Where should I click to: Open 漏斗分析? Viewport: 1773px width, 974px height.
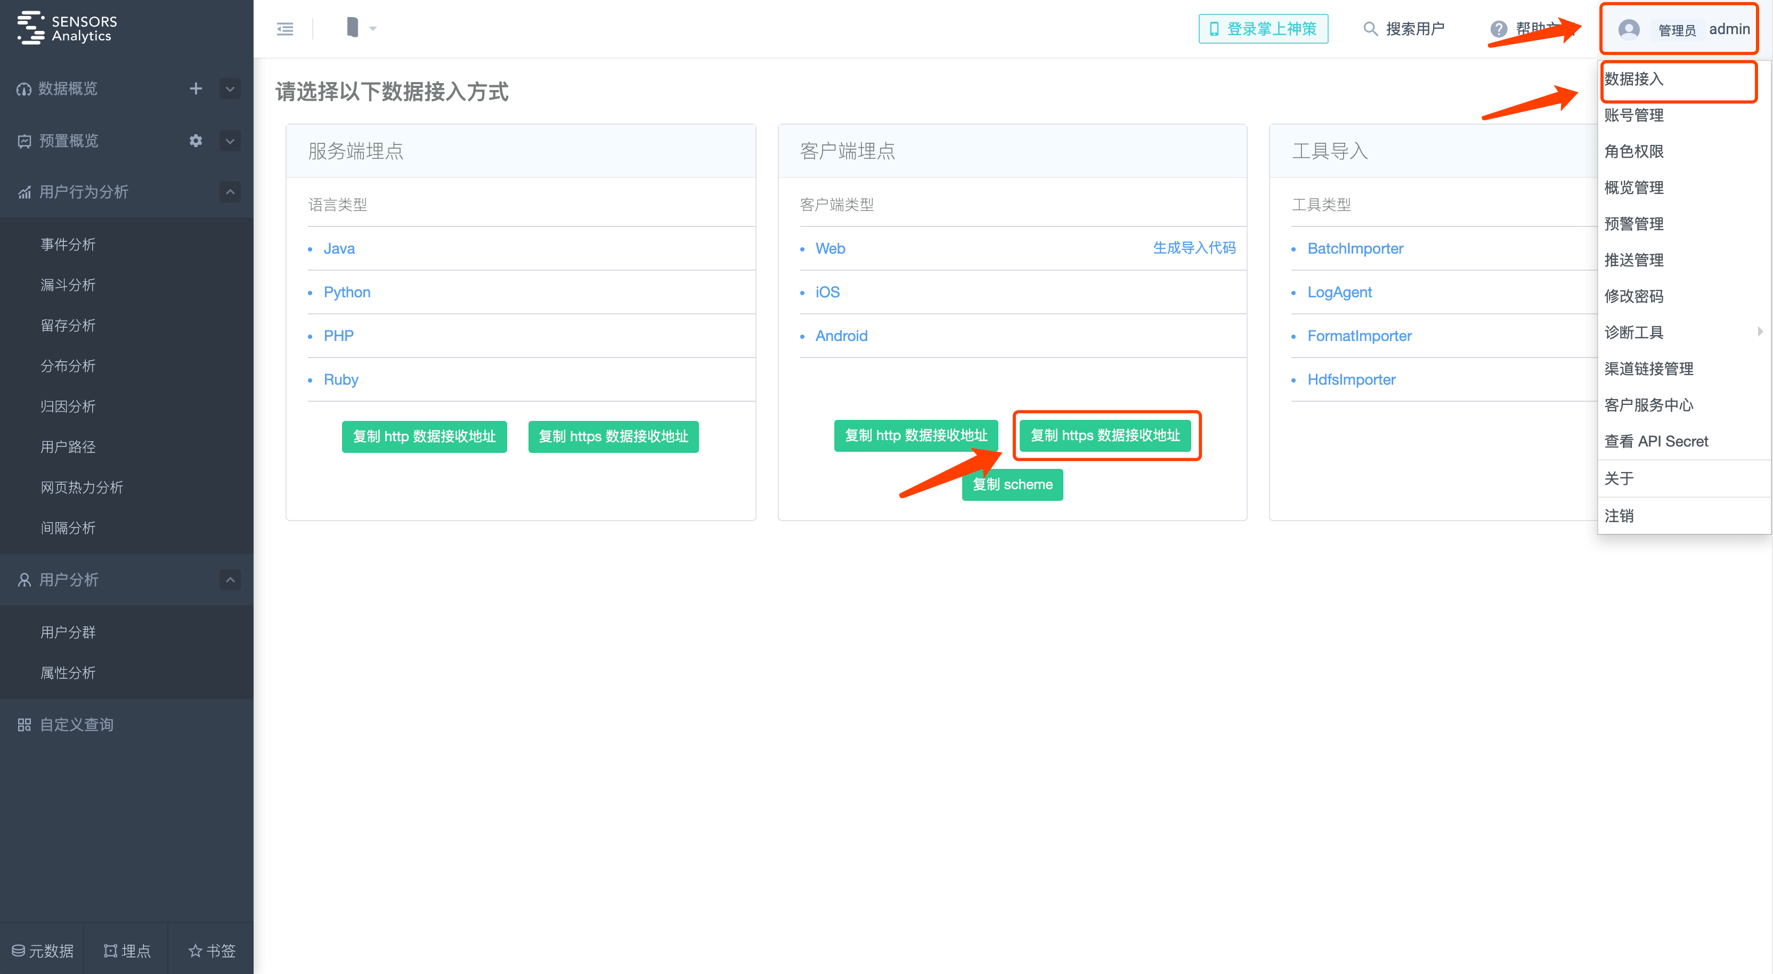tap(68, 285)
